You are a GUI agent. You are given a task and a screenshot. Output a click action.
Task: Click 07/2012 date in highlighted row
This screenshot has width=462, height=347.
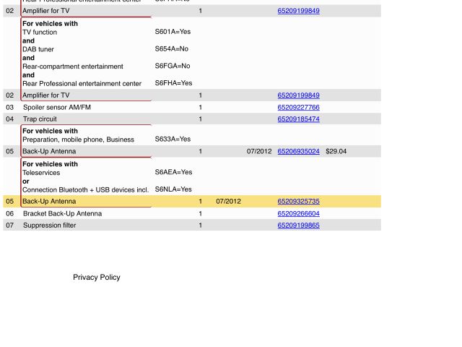click(228, 202)
